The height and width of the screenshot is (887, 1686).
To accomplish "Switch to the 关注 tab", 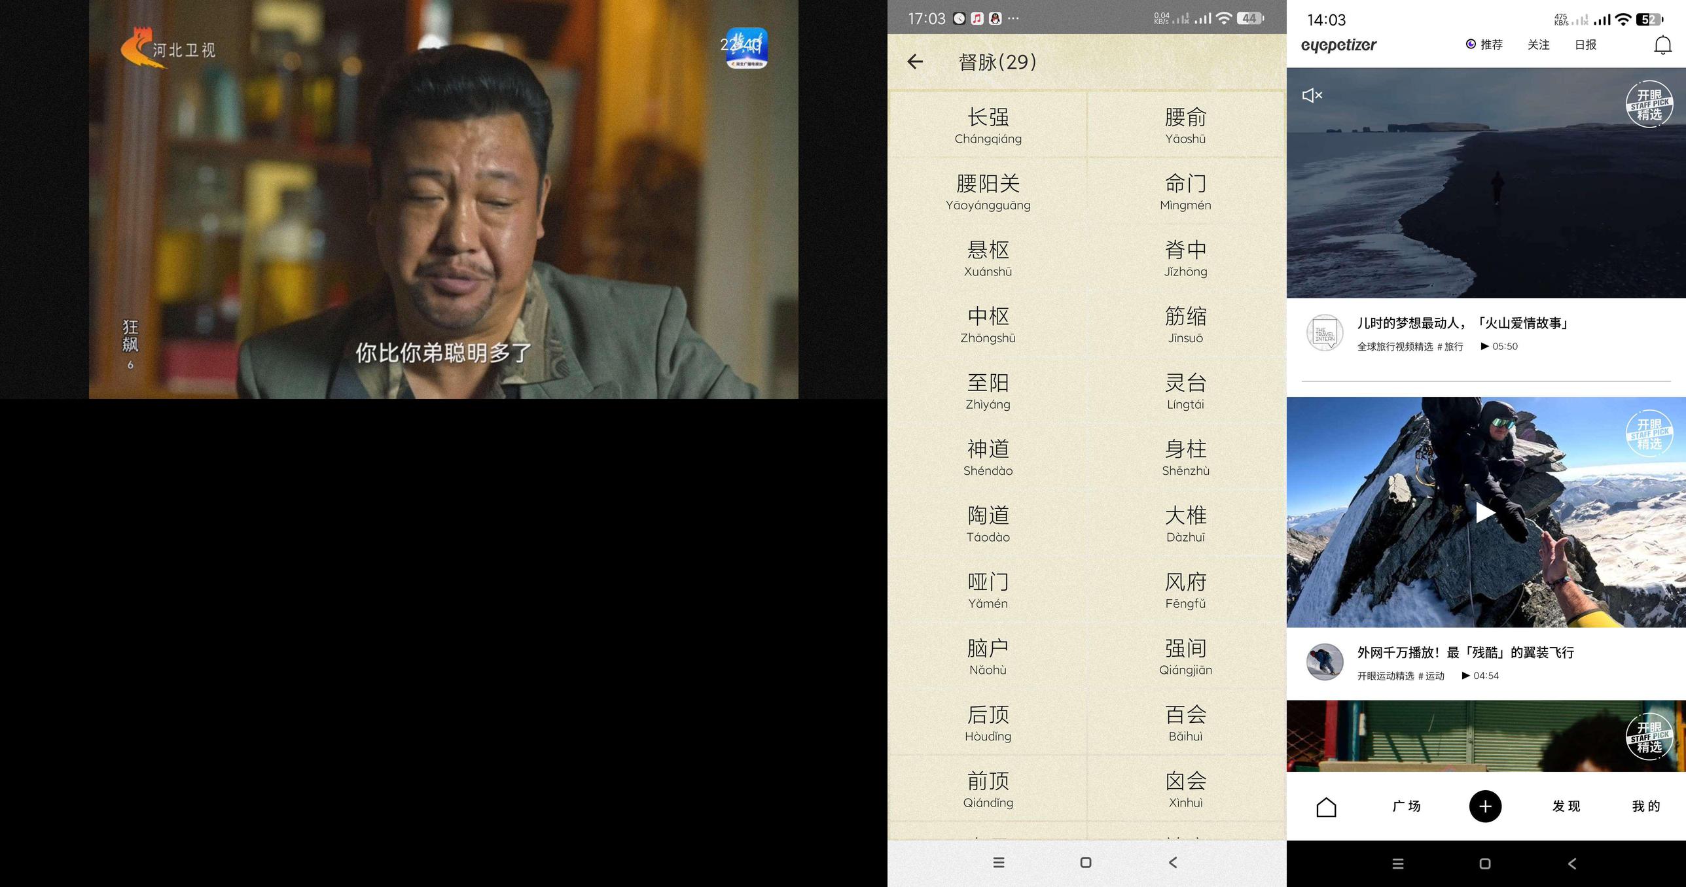I will click(1538, 44).
